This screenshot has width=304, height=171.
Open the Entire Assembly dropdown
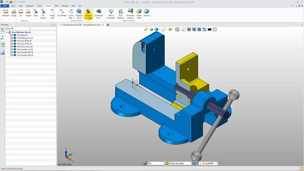tap(180, 163)
